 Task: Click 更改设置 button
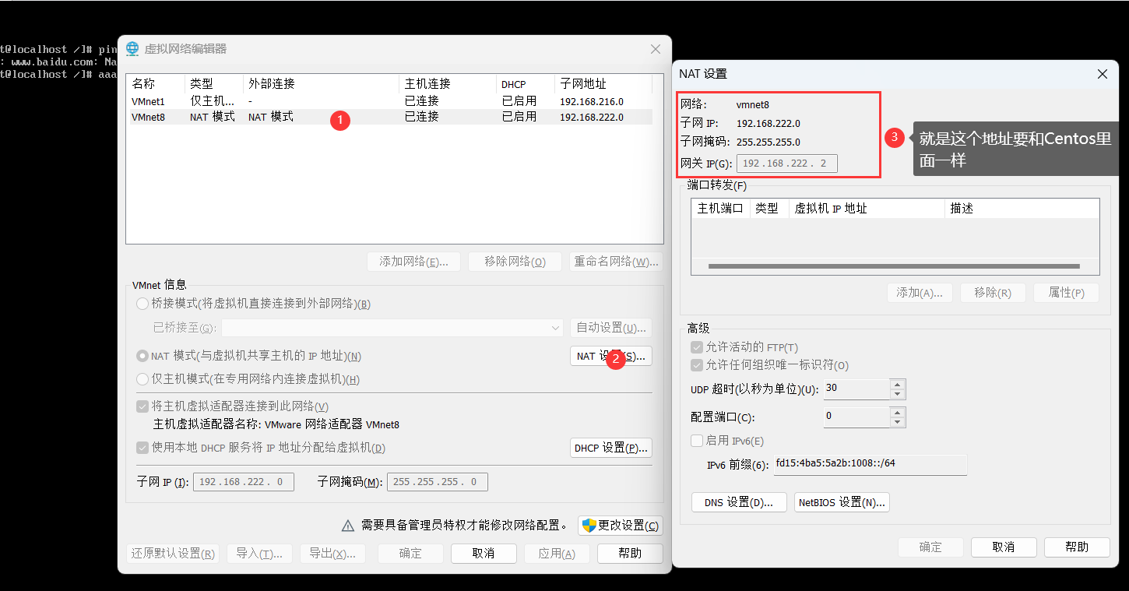(621, 526)
